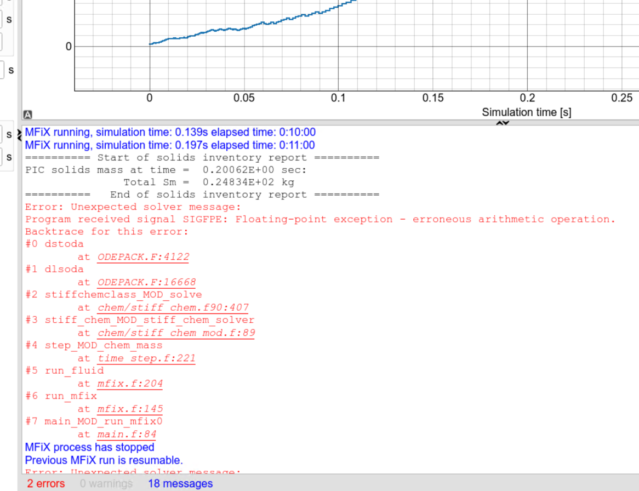
Task: Click the splitter arrows below the plot
Action: coord(503,123)
